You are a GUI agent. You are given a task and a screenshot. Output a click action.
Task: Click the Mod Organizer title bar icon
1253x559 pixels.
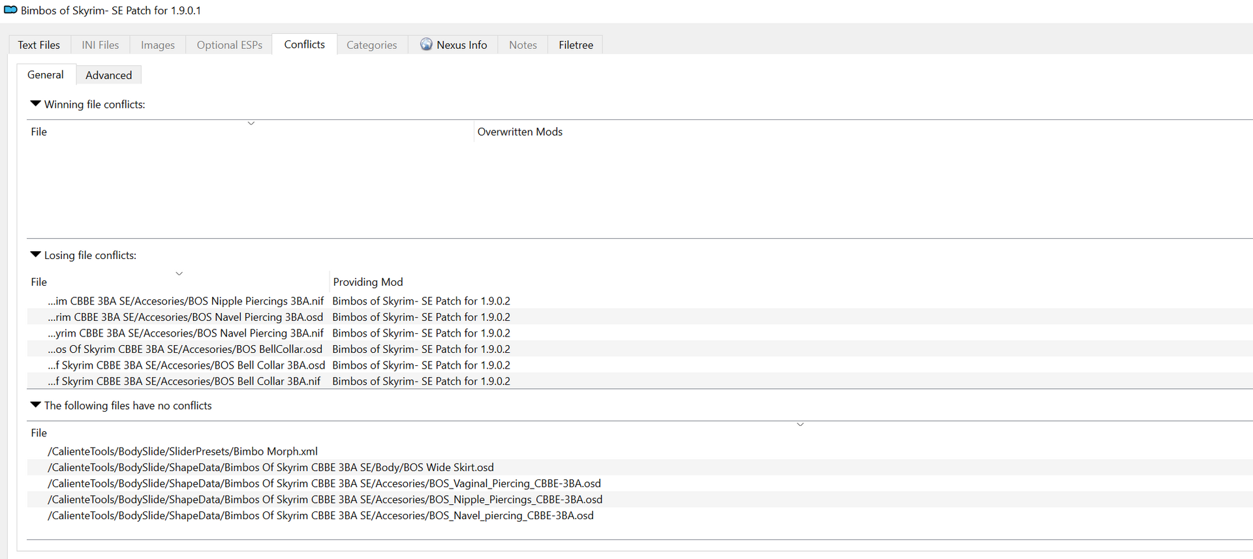point(10,10)
